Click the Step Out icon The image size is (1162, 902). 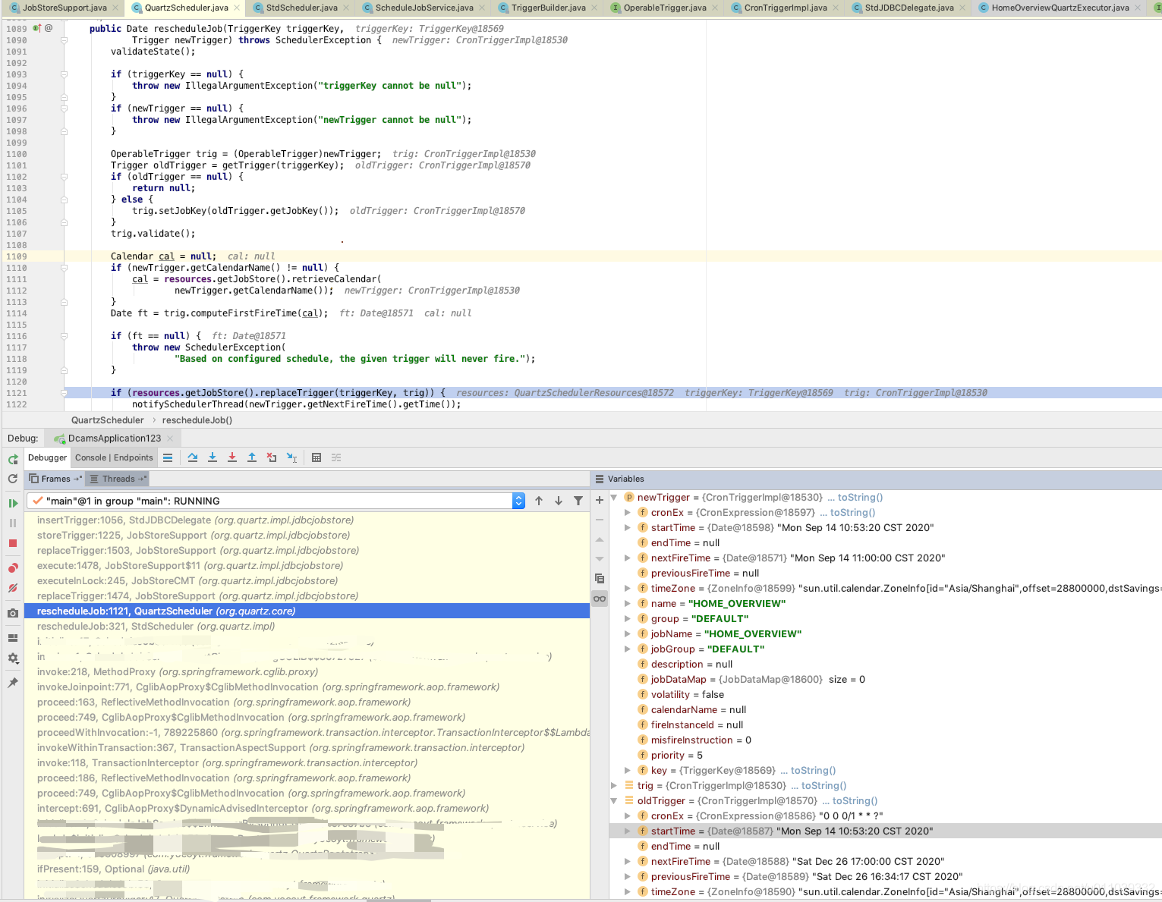point(252,457)
